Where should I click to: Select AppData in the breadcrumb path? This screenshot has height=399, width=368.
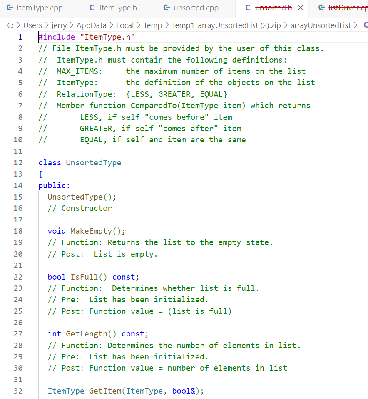[91, 25]
